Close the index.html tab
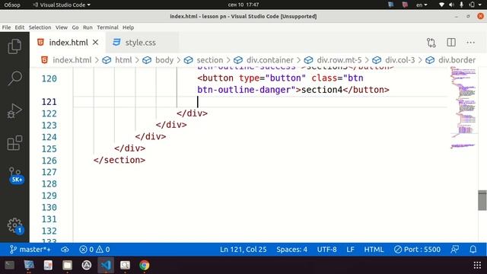487x274 pixels. tap(95, 43)
